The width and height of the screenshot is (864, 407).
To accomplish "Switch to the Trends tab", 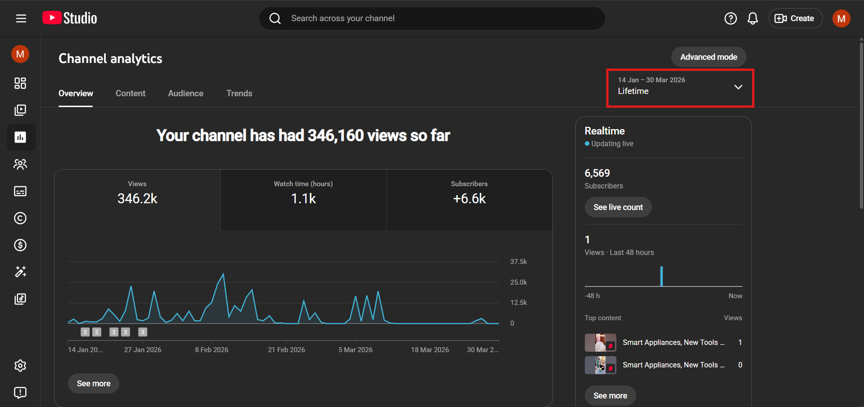I will 239,94.
